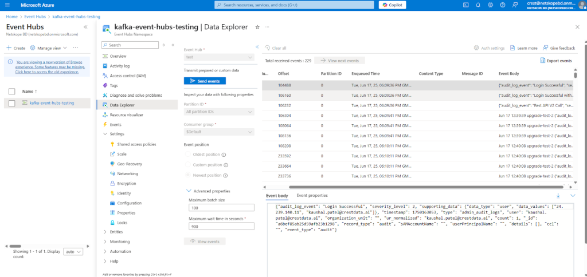
Task: Show info for Oldest position
Action: [224, 155]
